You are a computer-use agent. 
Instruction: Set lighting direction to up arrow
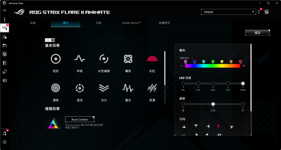click(184, 126)
